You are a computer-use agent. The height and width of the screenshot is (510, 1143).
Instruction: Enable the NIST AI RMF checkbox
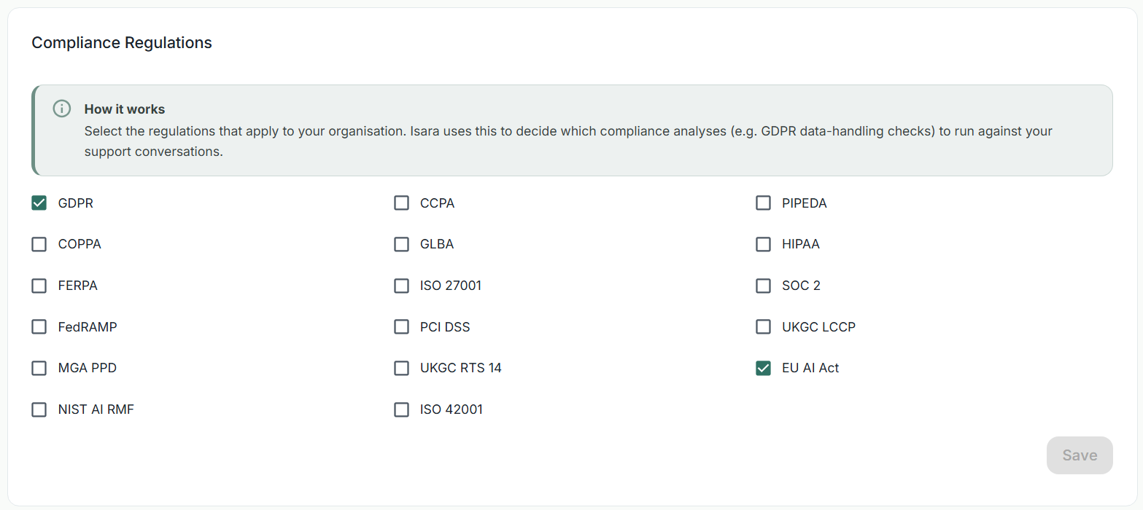click(39, 409)
